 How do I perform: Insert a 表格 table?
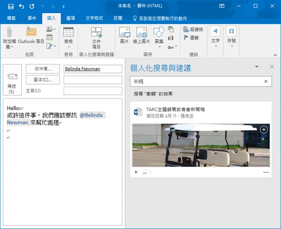click(68, 37)
